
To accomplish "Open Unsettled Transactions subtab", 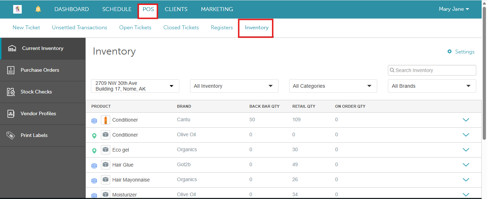I will click(80, 27).
